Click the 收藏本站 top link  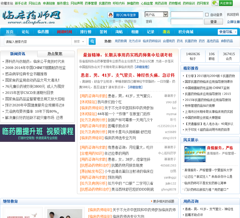tap(7, 3)
